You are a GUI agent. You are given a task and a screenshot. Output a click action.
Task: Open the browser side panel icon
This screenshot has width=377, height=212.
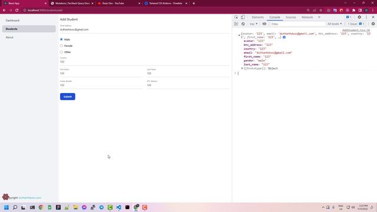(360, 11)
